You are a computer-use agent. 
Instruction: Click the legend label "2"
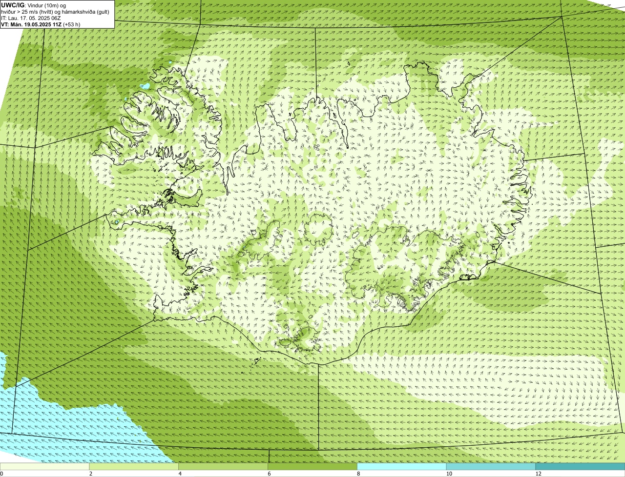[x=91, y=474]
